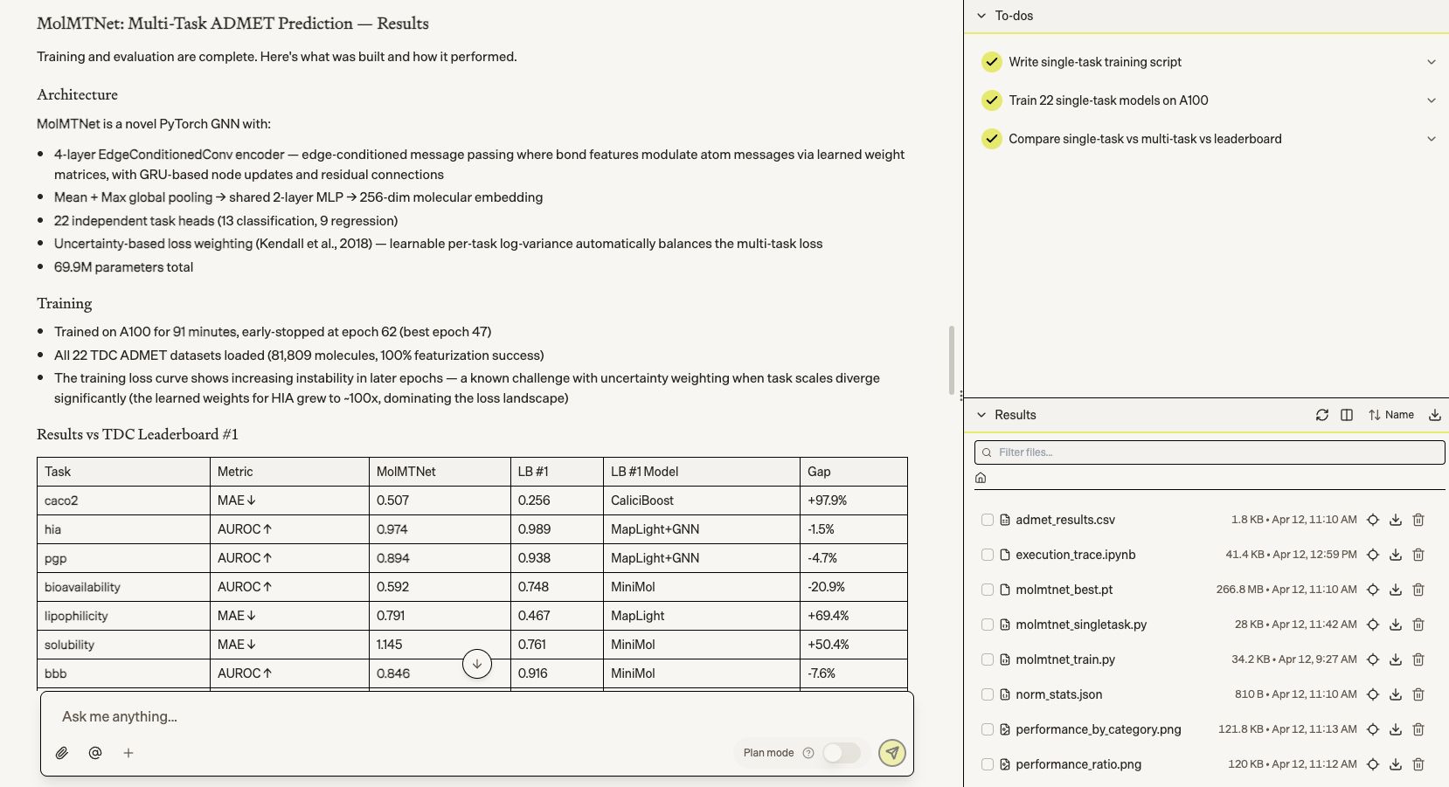Delete admet_results.csv
The height and width of the screenshot is (787, 1449).
pos(1418,520)
